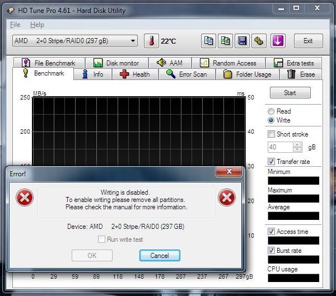Screen dimensions: 336x296
Task: Toggle the Access time checkbox
Action: (x=271, y=232)
